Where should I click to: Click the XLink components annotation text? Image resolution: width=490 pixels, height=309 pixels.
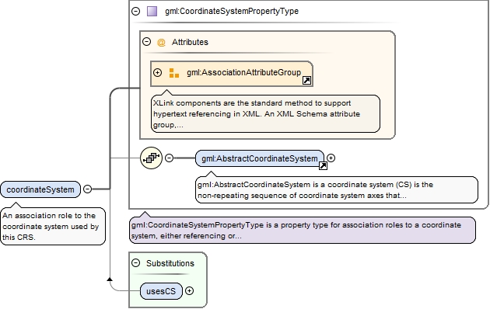point(257,114)
